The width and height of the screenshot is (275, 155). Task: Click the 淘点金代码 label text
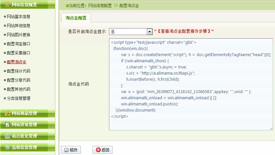click(x=78, y=84)
